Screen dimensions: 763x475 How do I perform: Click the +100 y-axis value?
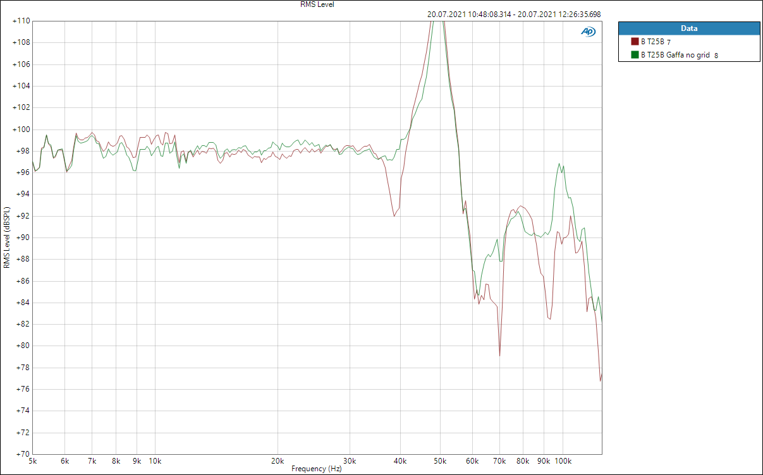coord(21,129)
